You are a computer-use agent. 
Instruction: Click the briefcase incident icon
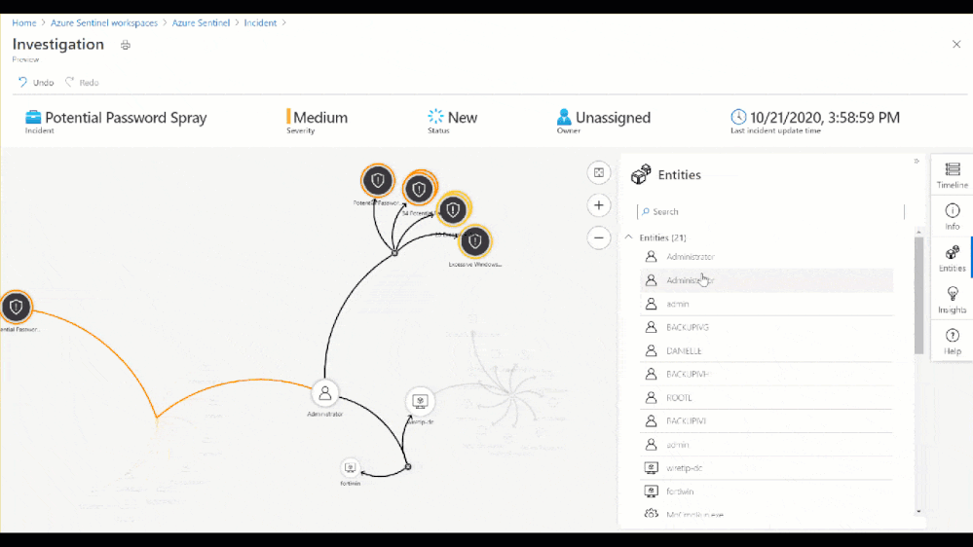pos(33,117)
